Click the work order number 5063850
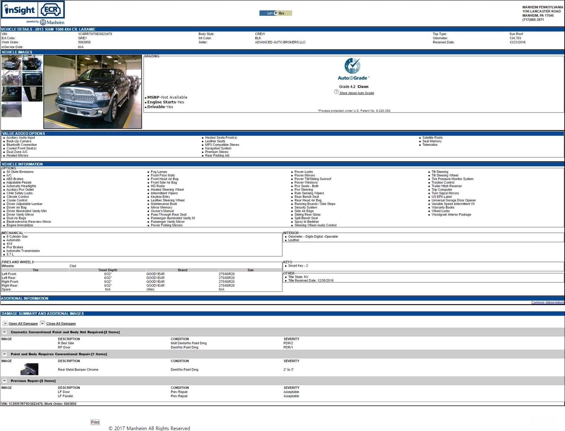Viewport: 565px width, 431px height. [x=84, y=42]
